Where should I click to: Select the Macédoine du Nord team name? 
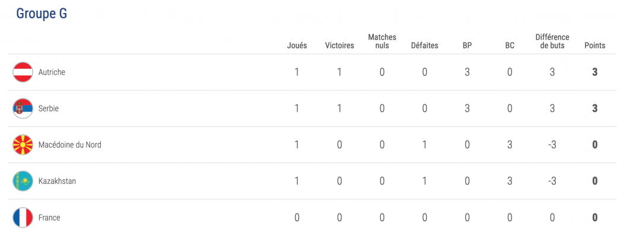tap(70, 145)
